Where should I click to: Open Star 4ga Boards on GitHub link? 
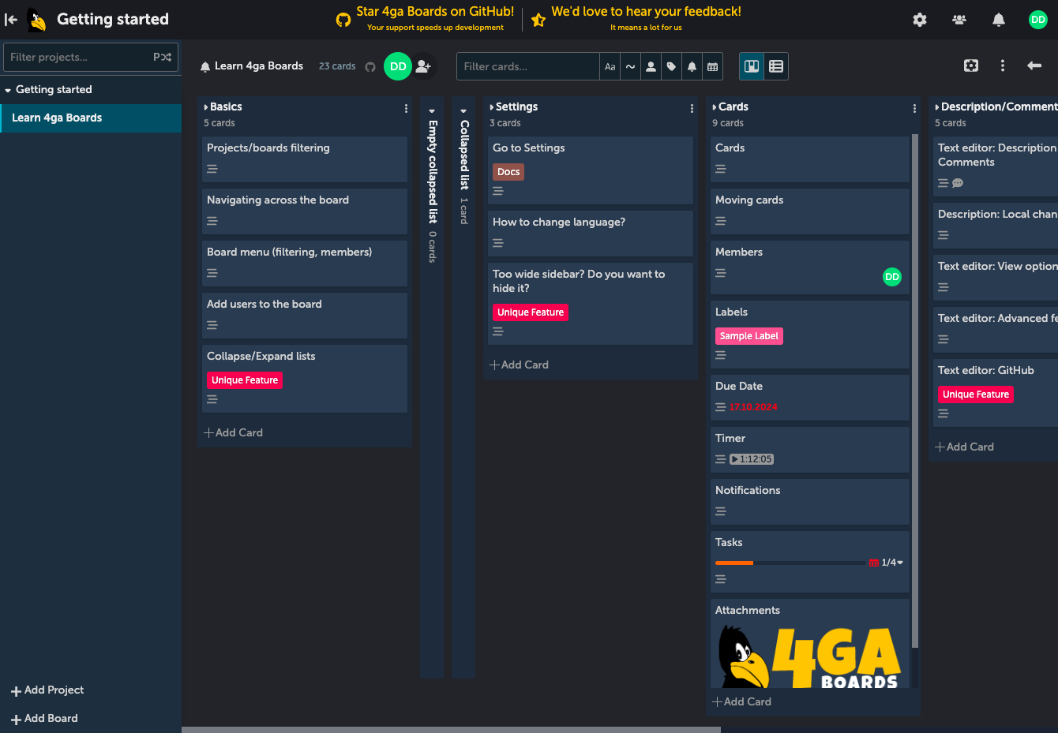[x=435, y=12]
